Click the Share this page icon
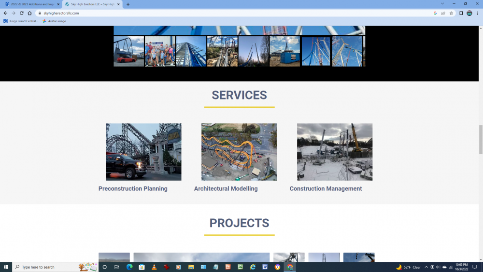483x272 pixels. click(x=443, y=13)
